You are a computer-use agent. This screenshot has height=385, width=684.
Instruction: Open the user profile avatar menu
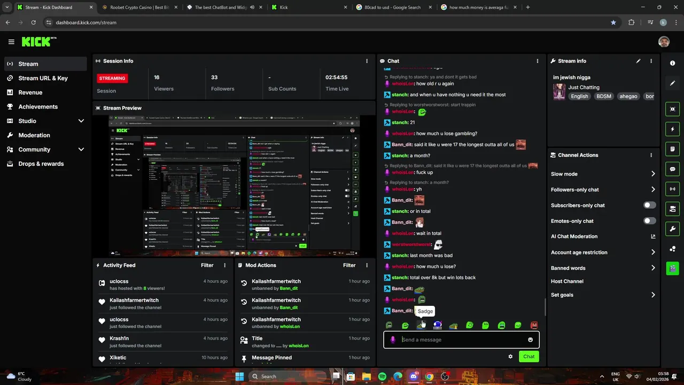(664, 42)
